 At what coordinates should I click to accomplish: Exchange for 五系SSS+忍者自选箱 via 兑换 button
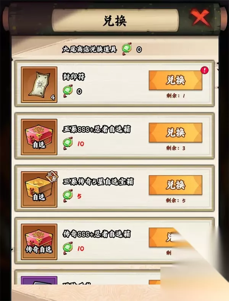(x=176, y=133)
